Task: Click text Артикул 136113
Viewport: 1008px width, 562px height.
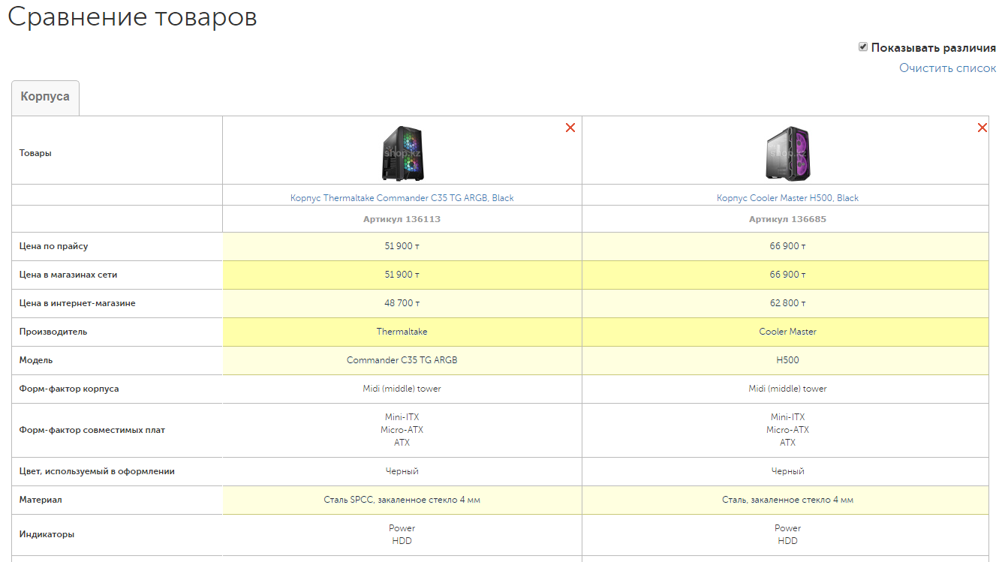Action: (x=402, y=219)
